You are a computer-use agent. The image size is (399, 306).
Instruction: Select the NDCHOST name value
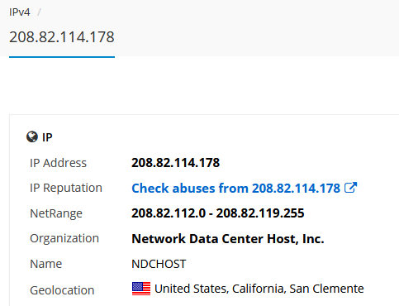click(159, 264)
